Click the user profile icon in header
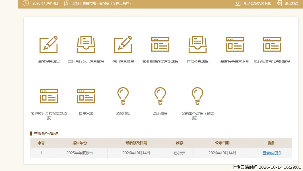The image size is (303, 171). (67, 3)
